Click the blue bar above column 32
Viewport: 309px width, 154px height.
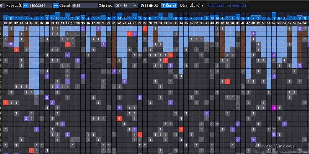coord(171,18)
